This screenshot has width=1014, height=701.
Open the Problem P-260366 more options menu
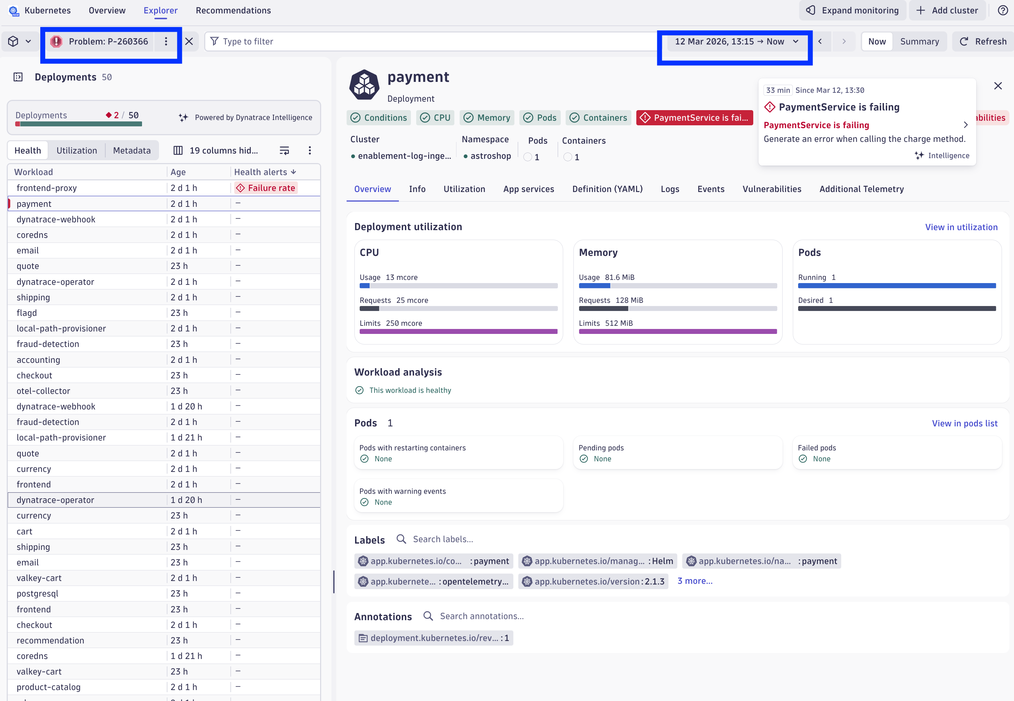tap(166, 41)
